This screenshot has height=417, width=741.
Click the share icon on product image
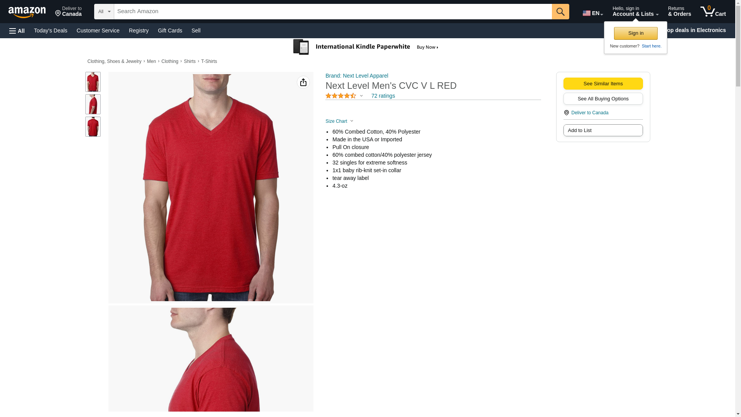303,82
